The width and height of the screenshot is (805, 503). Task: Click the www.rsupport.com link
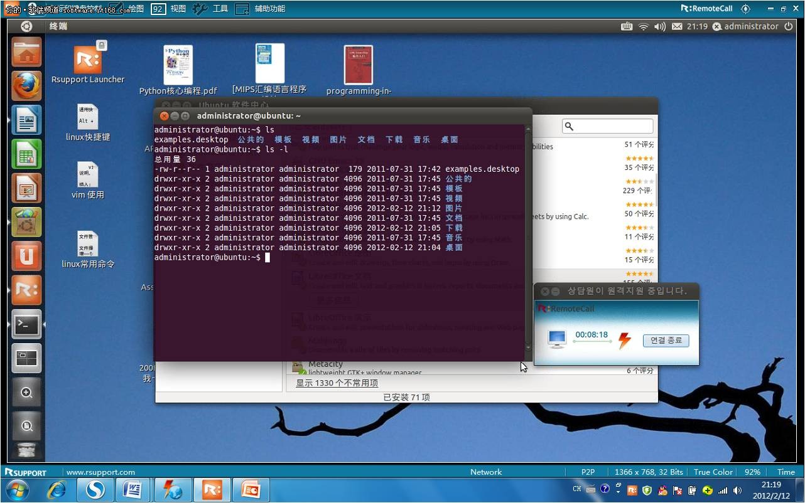pyautogui.click(x=100, y=472)
